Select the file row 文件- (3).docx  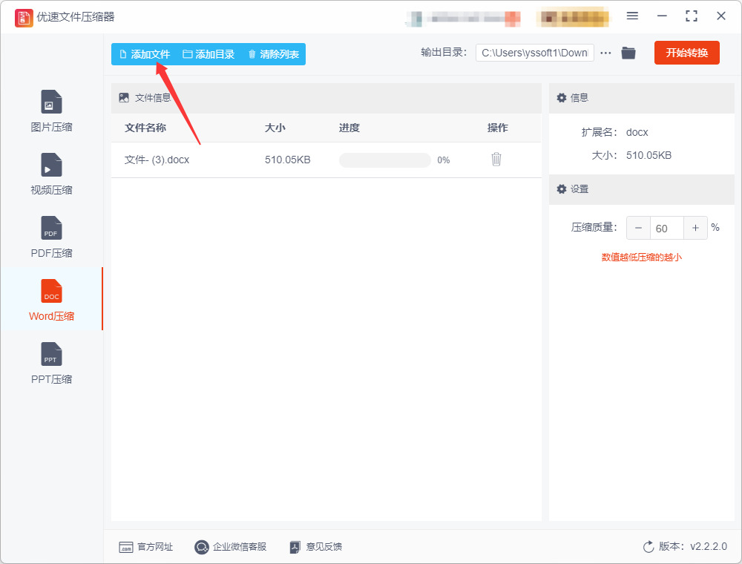pos(326,160)
